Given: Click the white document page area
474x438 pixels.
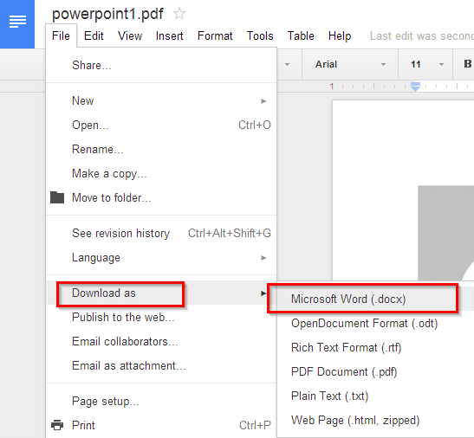Looking at the screenshot, I should coord(403,190).
